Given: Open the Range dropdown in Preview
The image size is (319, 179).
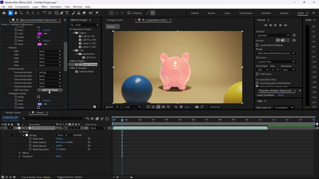Looking at the screenshot, I should pyautogui.click(x=276, y=53).
